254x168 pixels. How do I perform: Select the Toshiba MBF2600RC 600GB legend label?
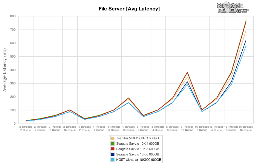tap(137, 138)
